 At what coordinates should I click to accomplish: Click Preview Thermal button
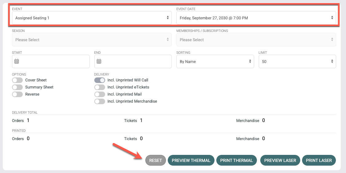pyautogui.click(x=191, y=160)
